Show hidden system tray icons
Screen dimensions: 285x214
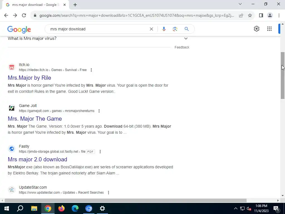point(235,208)
